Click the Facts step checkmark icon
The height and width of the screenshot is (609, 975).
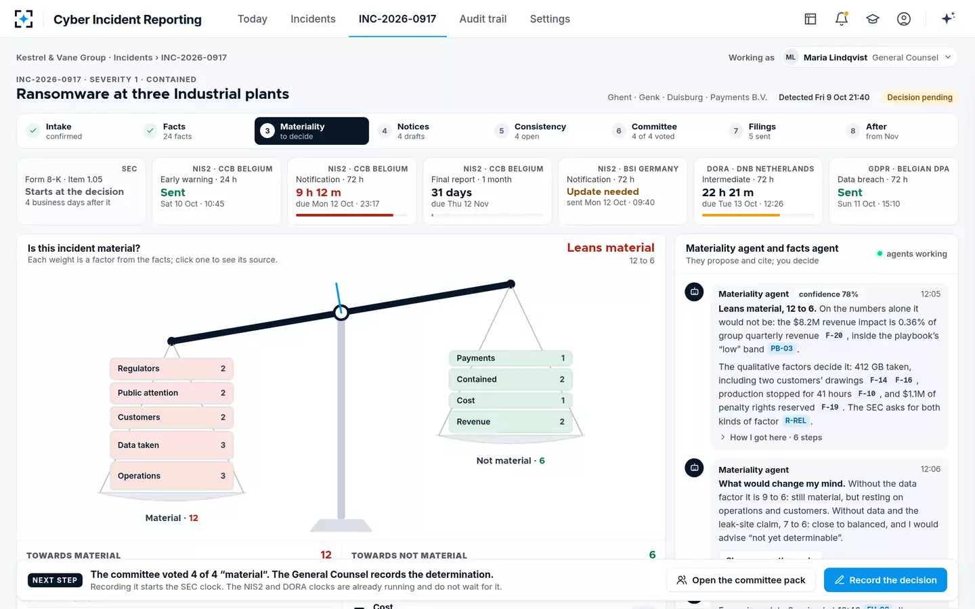[150, 131]
